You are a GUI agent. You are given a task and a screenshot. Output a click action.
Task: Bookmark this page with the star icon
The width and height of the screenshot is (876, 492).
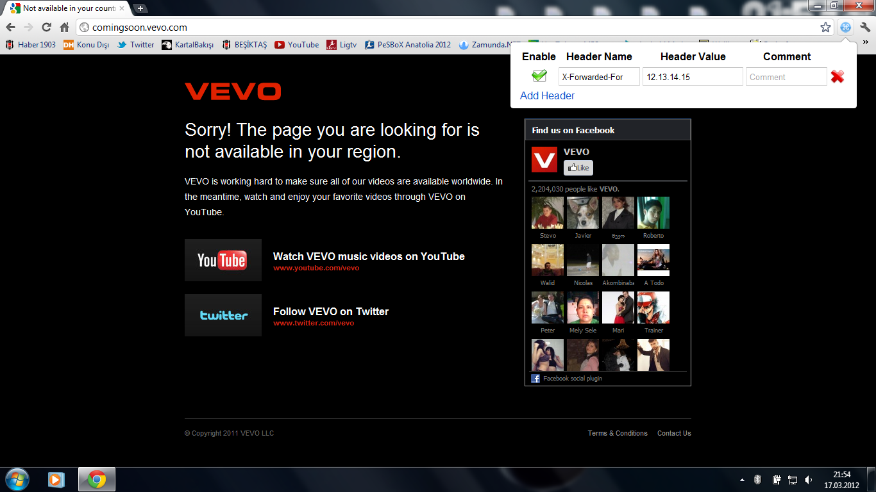(x=825, y=28)
